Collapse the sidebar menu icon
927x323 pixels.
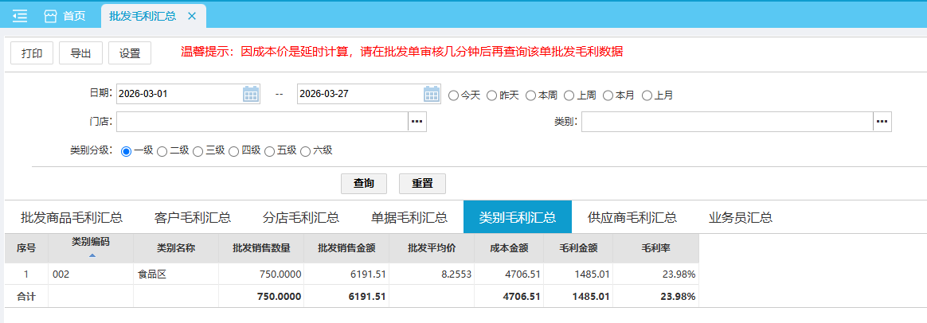pos(20,16)
